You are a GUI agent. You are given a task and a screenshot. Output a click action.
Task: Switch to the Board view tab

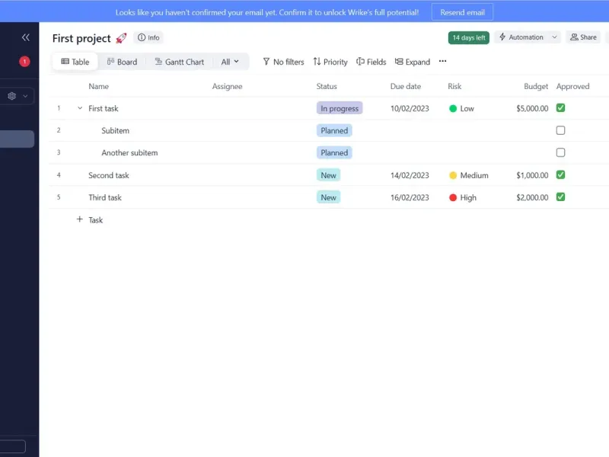[122, 62]
